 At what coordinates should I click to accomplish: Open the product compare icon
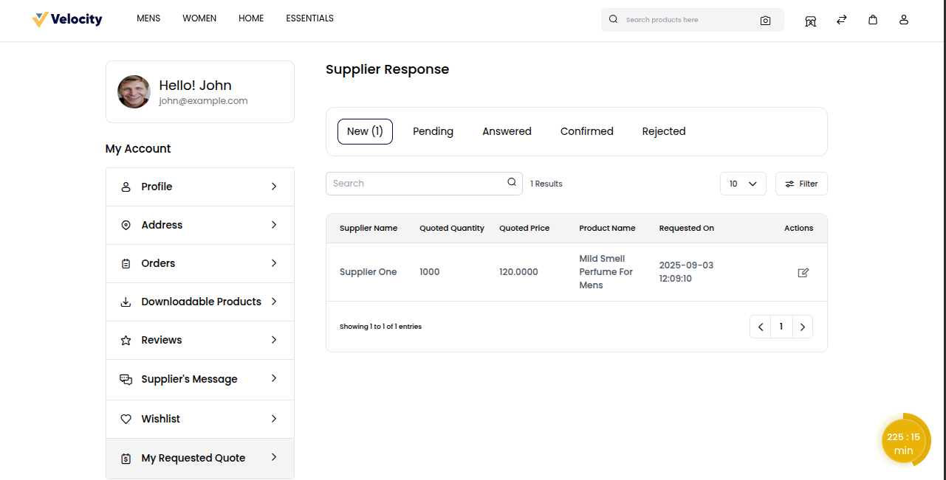[x=841, y=21]
